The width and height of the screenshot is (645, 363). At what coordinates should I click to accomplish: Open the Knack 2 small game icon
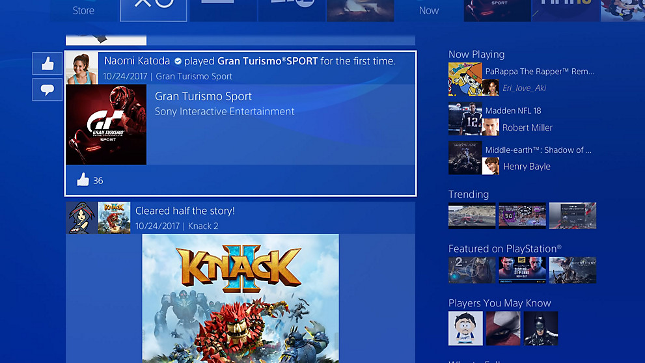click(115, 218)
